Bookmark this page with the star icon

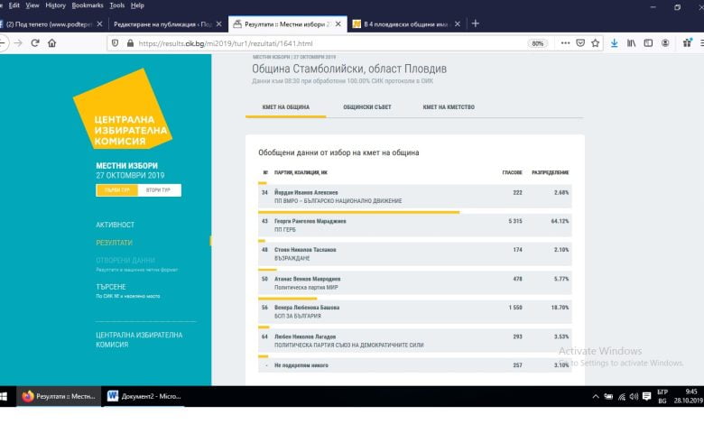pos(596,43)
